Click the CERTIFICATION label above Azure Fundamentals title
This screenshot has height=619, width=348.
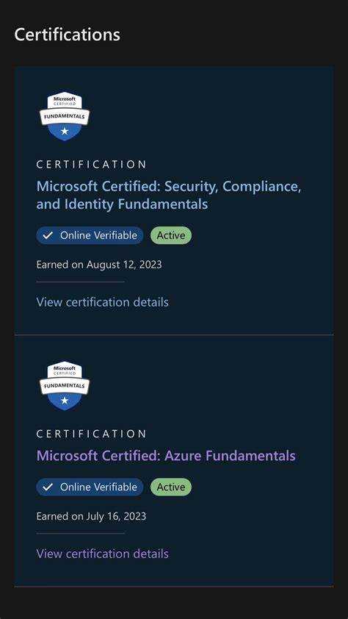point(92,434)
